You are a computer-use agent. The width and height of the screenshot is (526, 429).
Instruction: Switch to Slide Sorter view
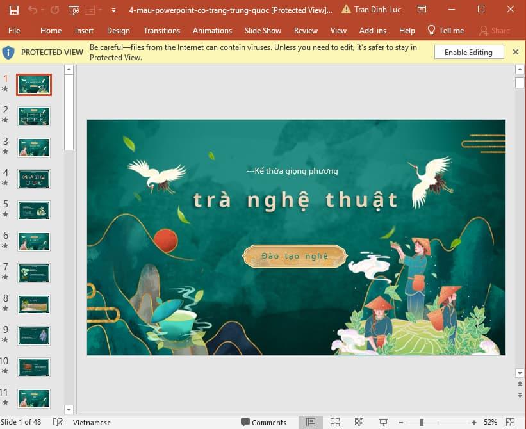click(x=335, y=422)
